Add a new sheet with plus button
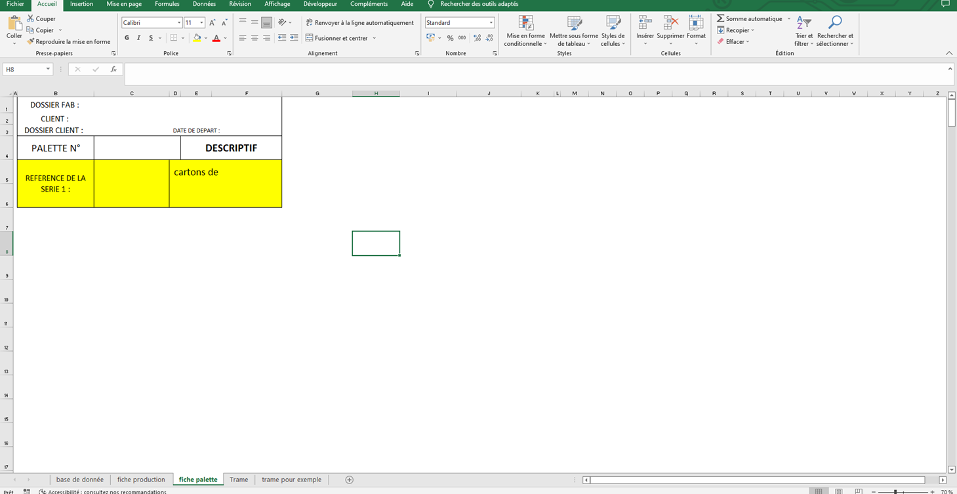The image size is (957, 494). [x=349, y=480]
